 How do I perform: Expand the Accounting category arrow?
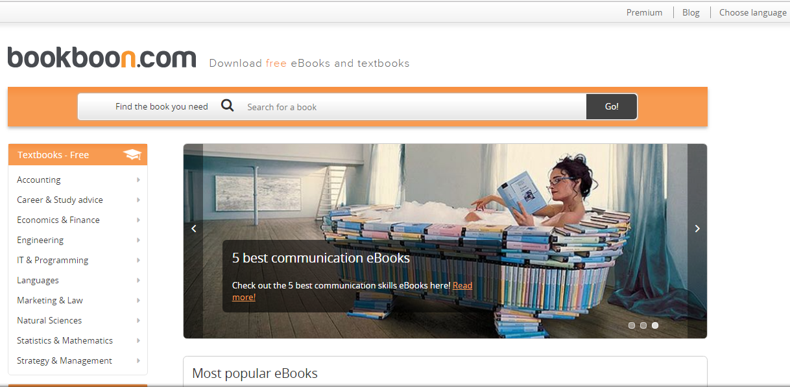pos(138,180)
